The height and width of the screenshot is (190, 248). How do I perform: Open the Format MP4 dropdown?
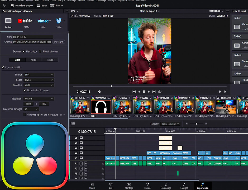click(39, 75)
